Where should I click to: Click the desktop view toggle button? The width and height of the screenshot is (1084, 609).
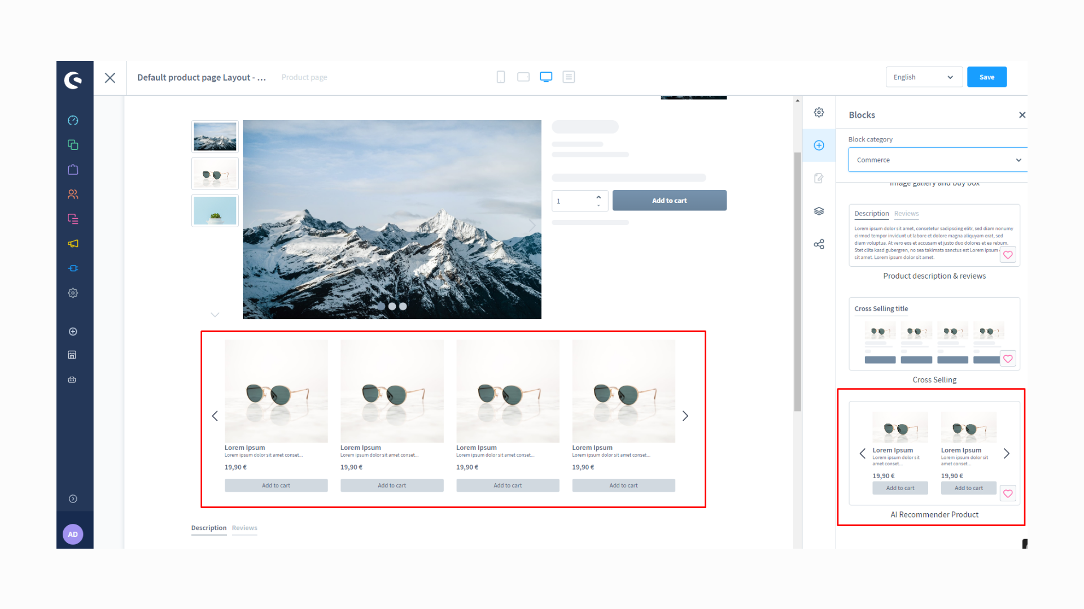coord(546,77)
